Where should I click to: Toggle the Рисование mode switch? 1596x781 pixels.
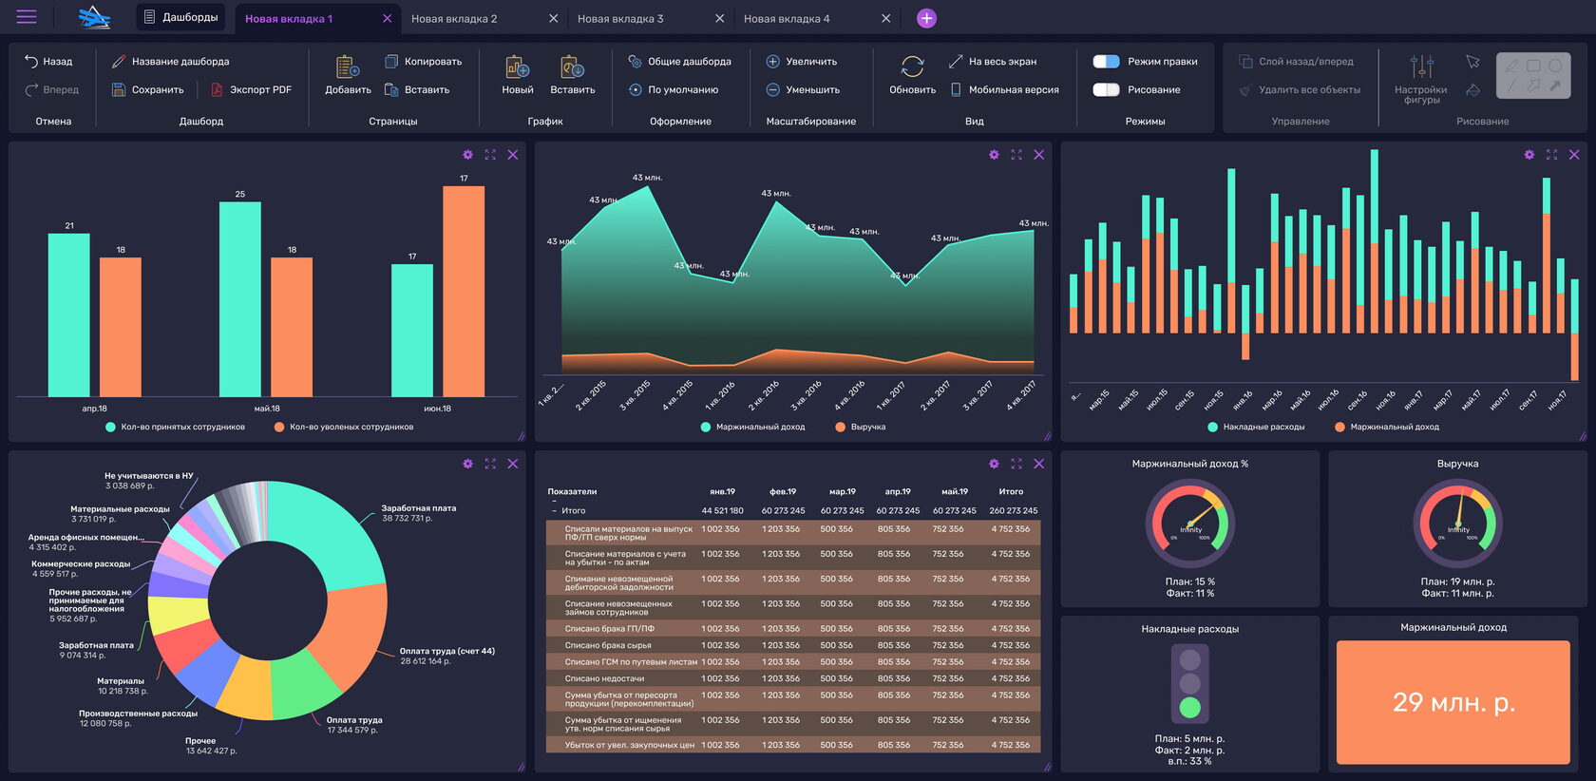click(x=1106, y=90)
